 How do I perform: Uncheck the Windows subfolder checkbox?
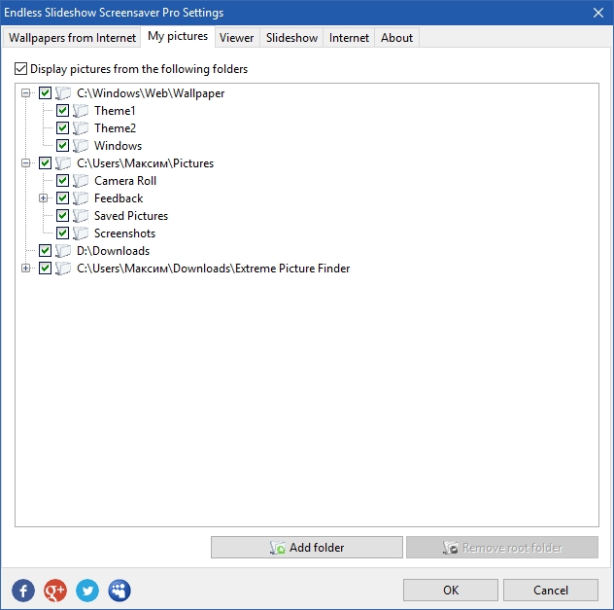point(62,146)
